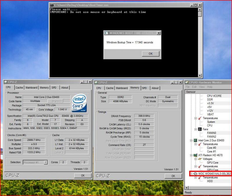This screenshot has height=196, width=232.
Task: Open SPD tab in right CPU-Z window
Action: [x=144, y=88]
